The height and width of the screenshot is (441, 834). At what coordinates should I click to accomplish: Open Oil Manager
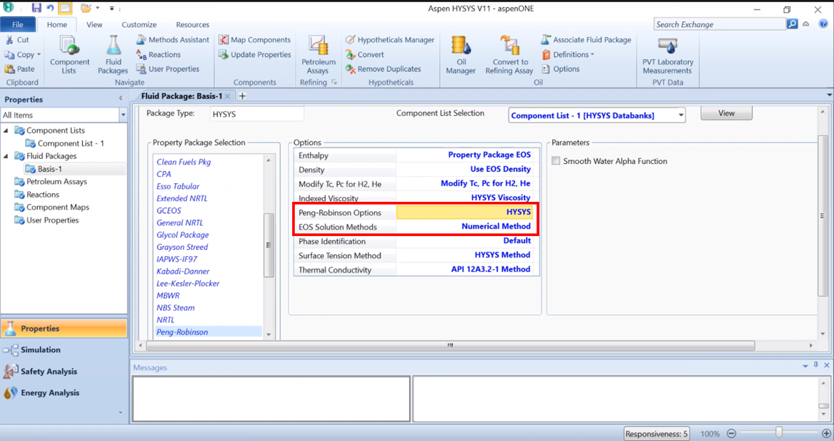[461, 54]
